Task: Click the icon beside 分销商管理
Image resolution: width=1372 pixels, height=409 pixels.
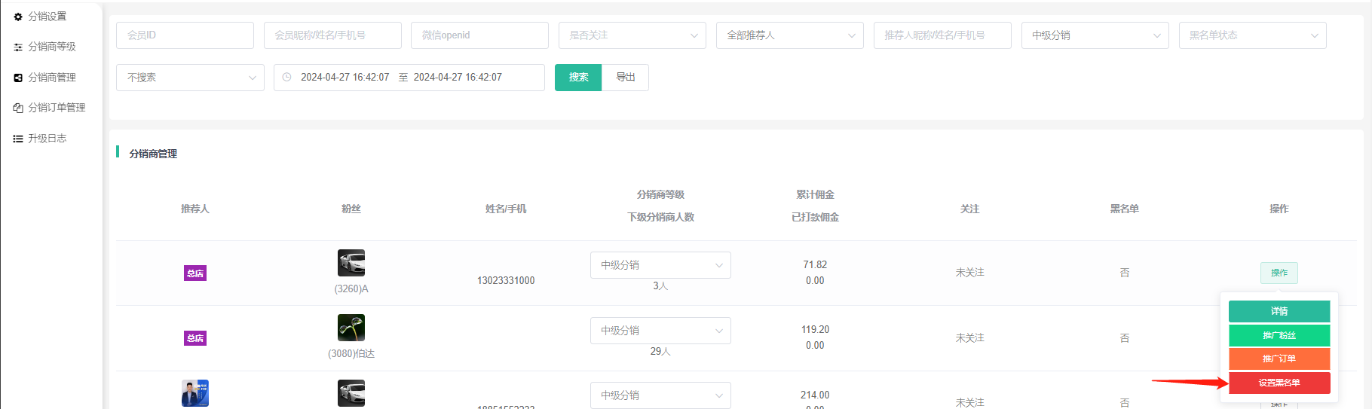Action: point(18,78)
